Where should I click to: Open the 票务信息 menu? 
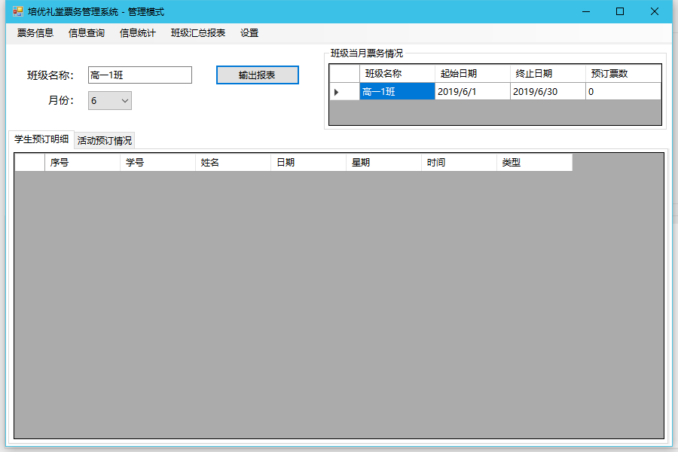pos(35,33)
